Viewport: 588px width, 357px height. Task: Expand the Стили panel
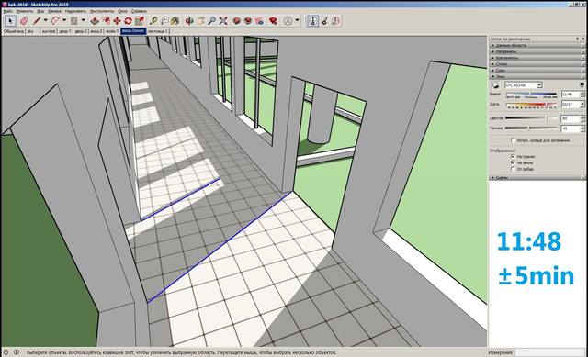pyautogui.click(x=537, y=64)
